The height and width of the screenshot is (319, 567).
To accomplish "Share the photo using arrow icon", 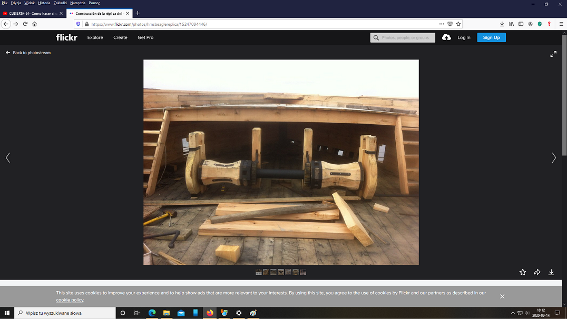I will pos(537,272).
